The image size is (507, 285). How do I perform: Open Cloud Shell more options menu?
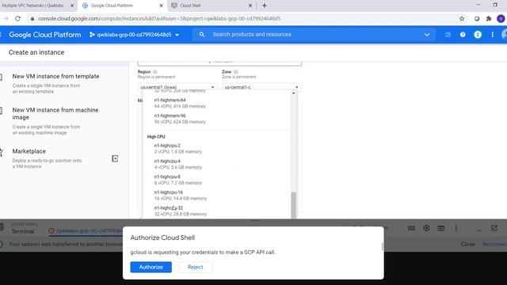(x=456, y=229)
